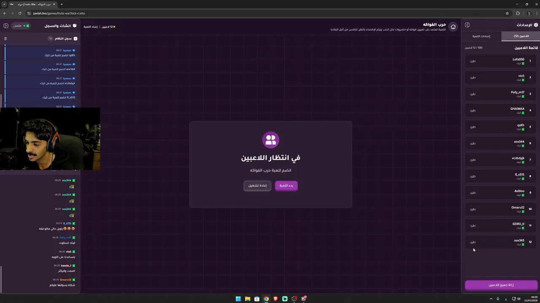This screenshot has width=540, height=303.
Task: Open the browser extensions puzzle icon
Action: point(518,13)
